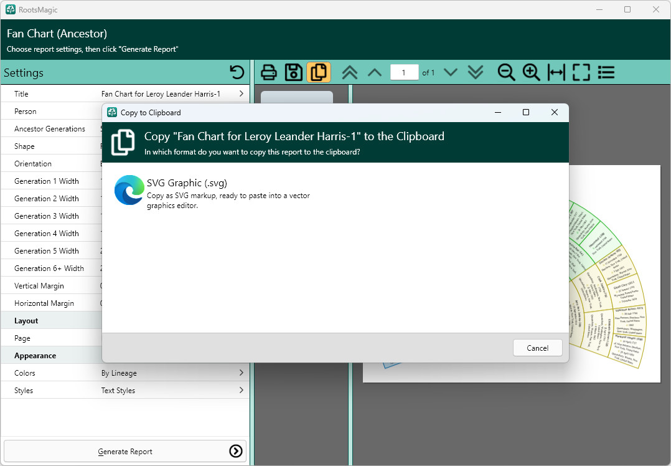Screen dimensions: 671x466
Task: Select the Generation 1 Width setting
Action: point(51,181)
